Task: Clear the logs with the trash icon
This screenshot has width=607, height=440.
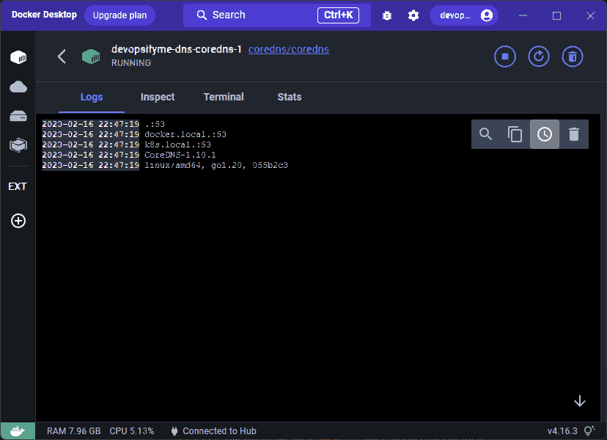Action: click(573, 134)
